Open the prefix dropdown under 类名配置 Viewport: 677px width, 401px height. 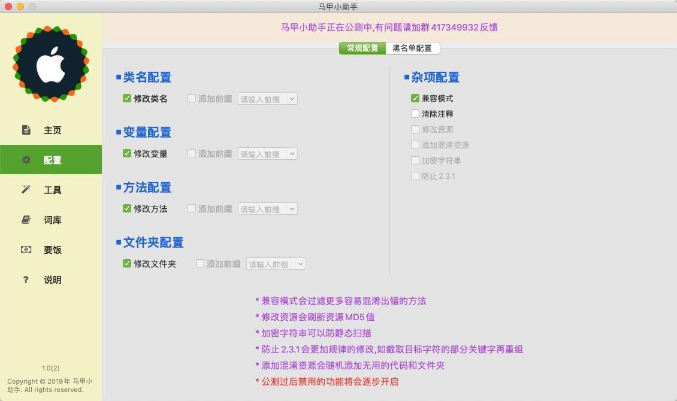(292, 99)
